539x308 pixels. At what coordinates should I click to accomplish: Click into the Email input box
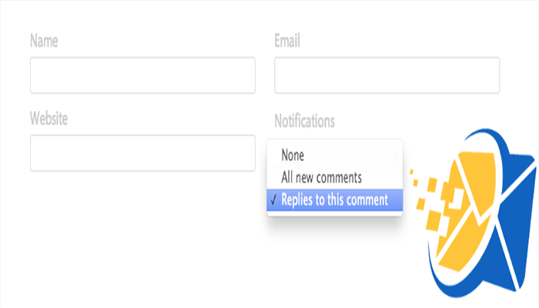click(387, 75)
